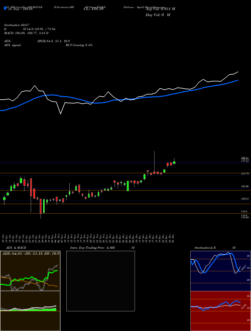Click the ADX chart with the green line

(x=30, y=271)
